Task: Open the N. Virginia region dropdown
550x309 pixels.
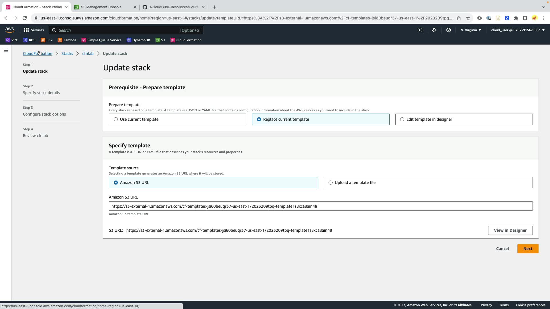Action: 471,30
